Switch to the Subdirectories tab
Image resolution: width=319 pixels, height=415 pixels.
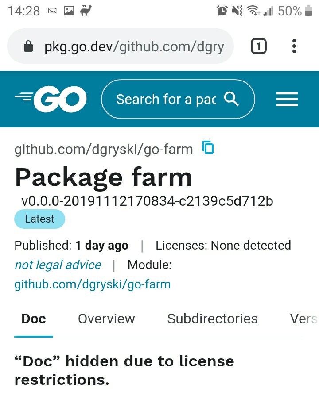[212, 319]
